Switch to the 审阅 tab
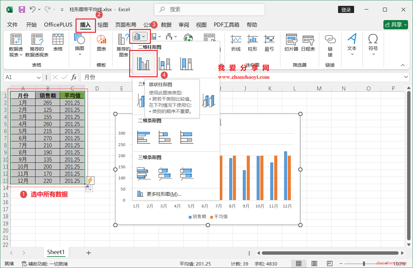 tap(184, 25)
